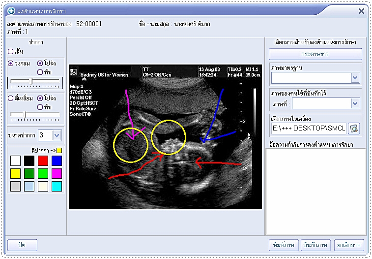Click the blue plus icon in the title bar
The image size is (372, 259).
[11, 11]
